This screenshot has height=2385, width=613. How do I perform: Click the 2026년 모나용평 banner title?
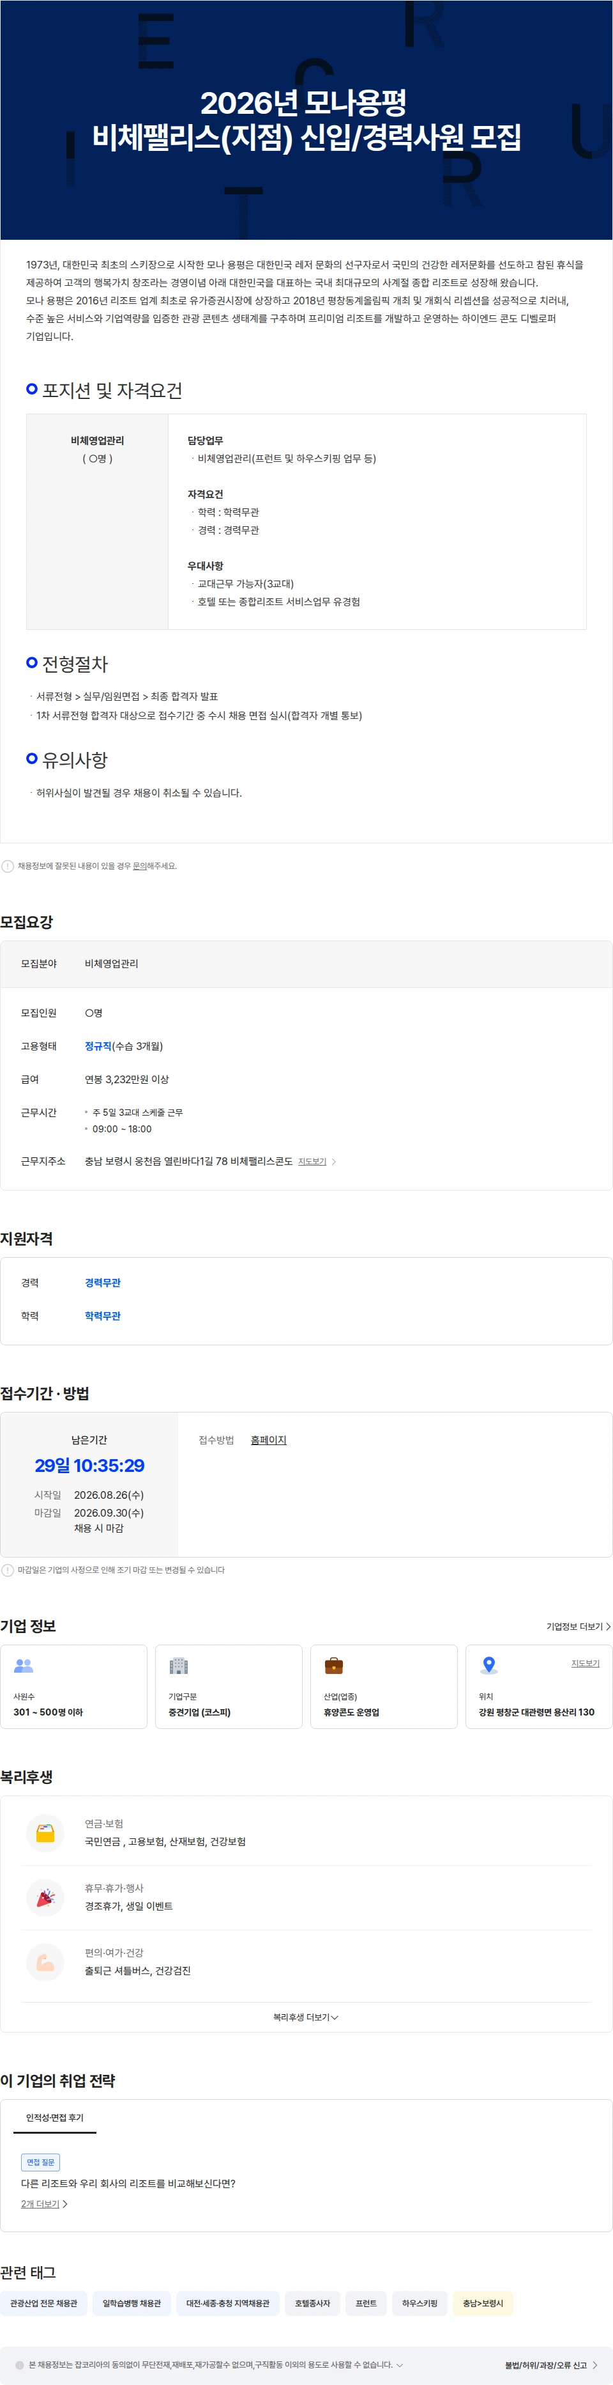coord(304,102)
